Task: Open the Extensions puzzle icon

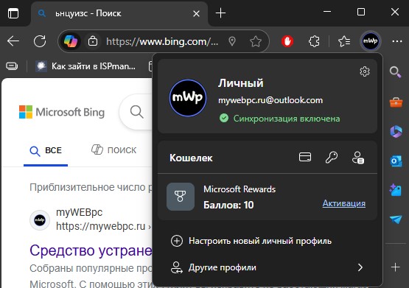Action: tap(314, 41)
